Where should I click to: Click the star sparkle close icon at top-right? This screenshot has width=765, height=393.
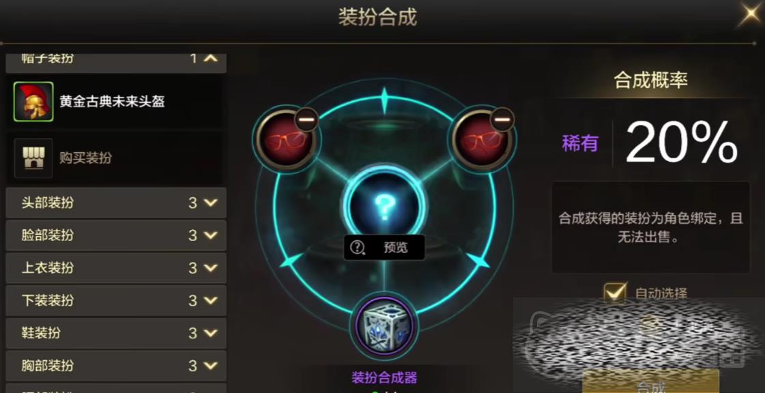[x=751, y=14]
